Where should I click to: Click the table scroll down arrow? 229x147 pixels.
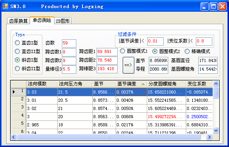216,130
